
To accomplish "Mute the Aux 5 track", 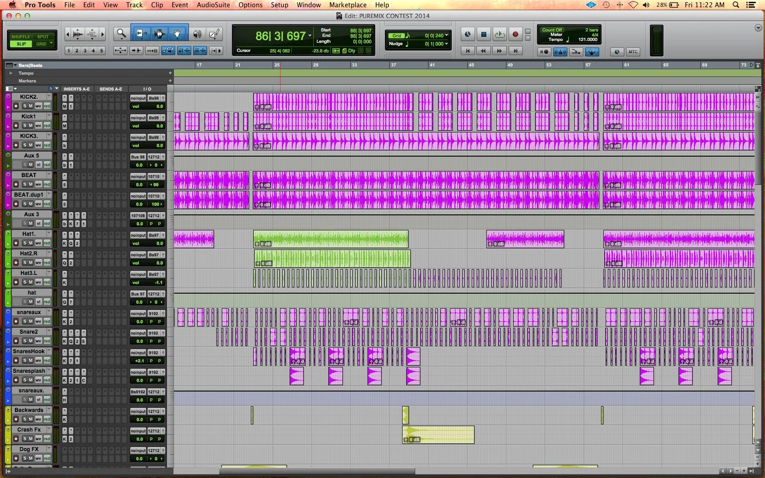I will pos(31,164).
